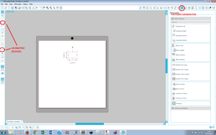Open the Design View in left toolbar
The height and width of the screenshot is (135, 216).
(x=2, y=67)
